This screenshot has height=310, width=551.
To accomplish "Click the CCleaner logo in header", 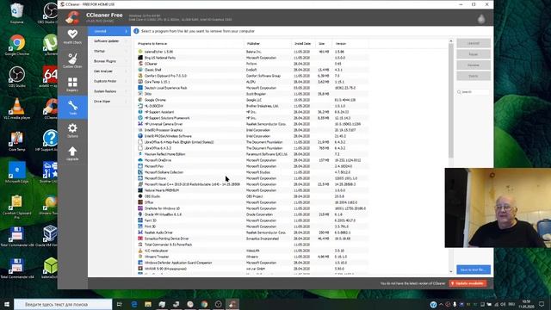I will [72, 17].
